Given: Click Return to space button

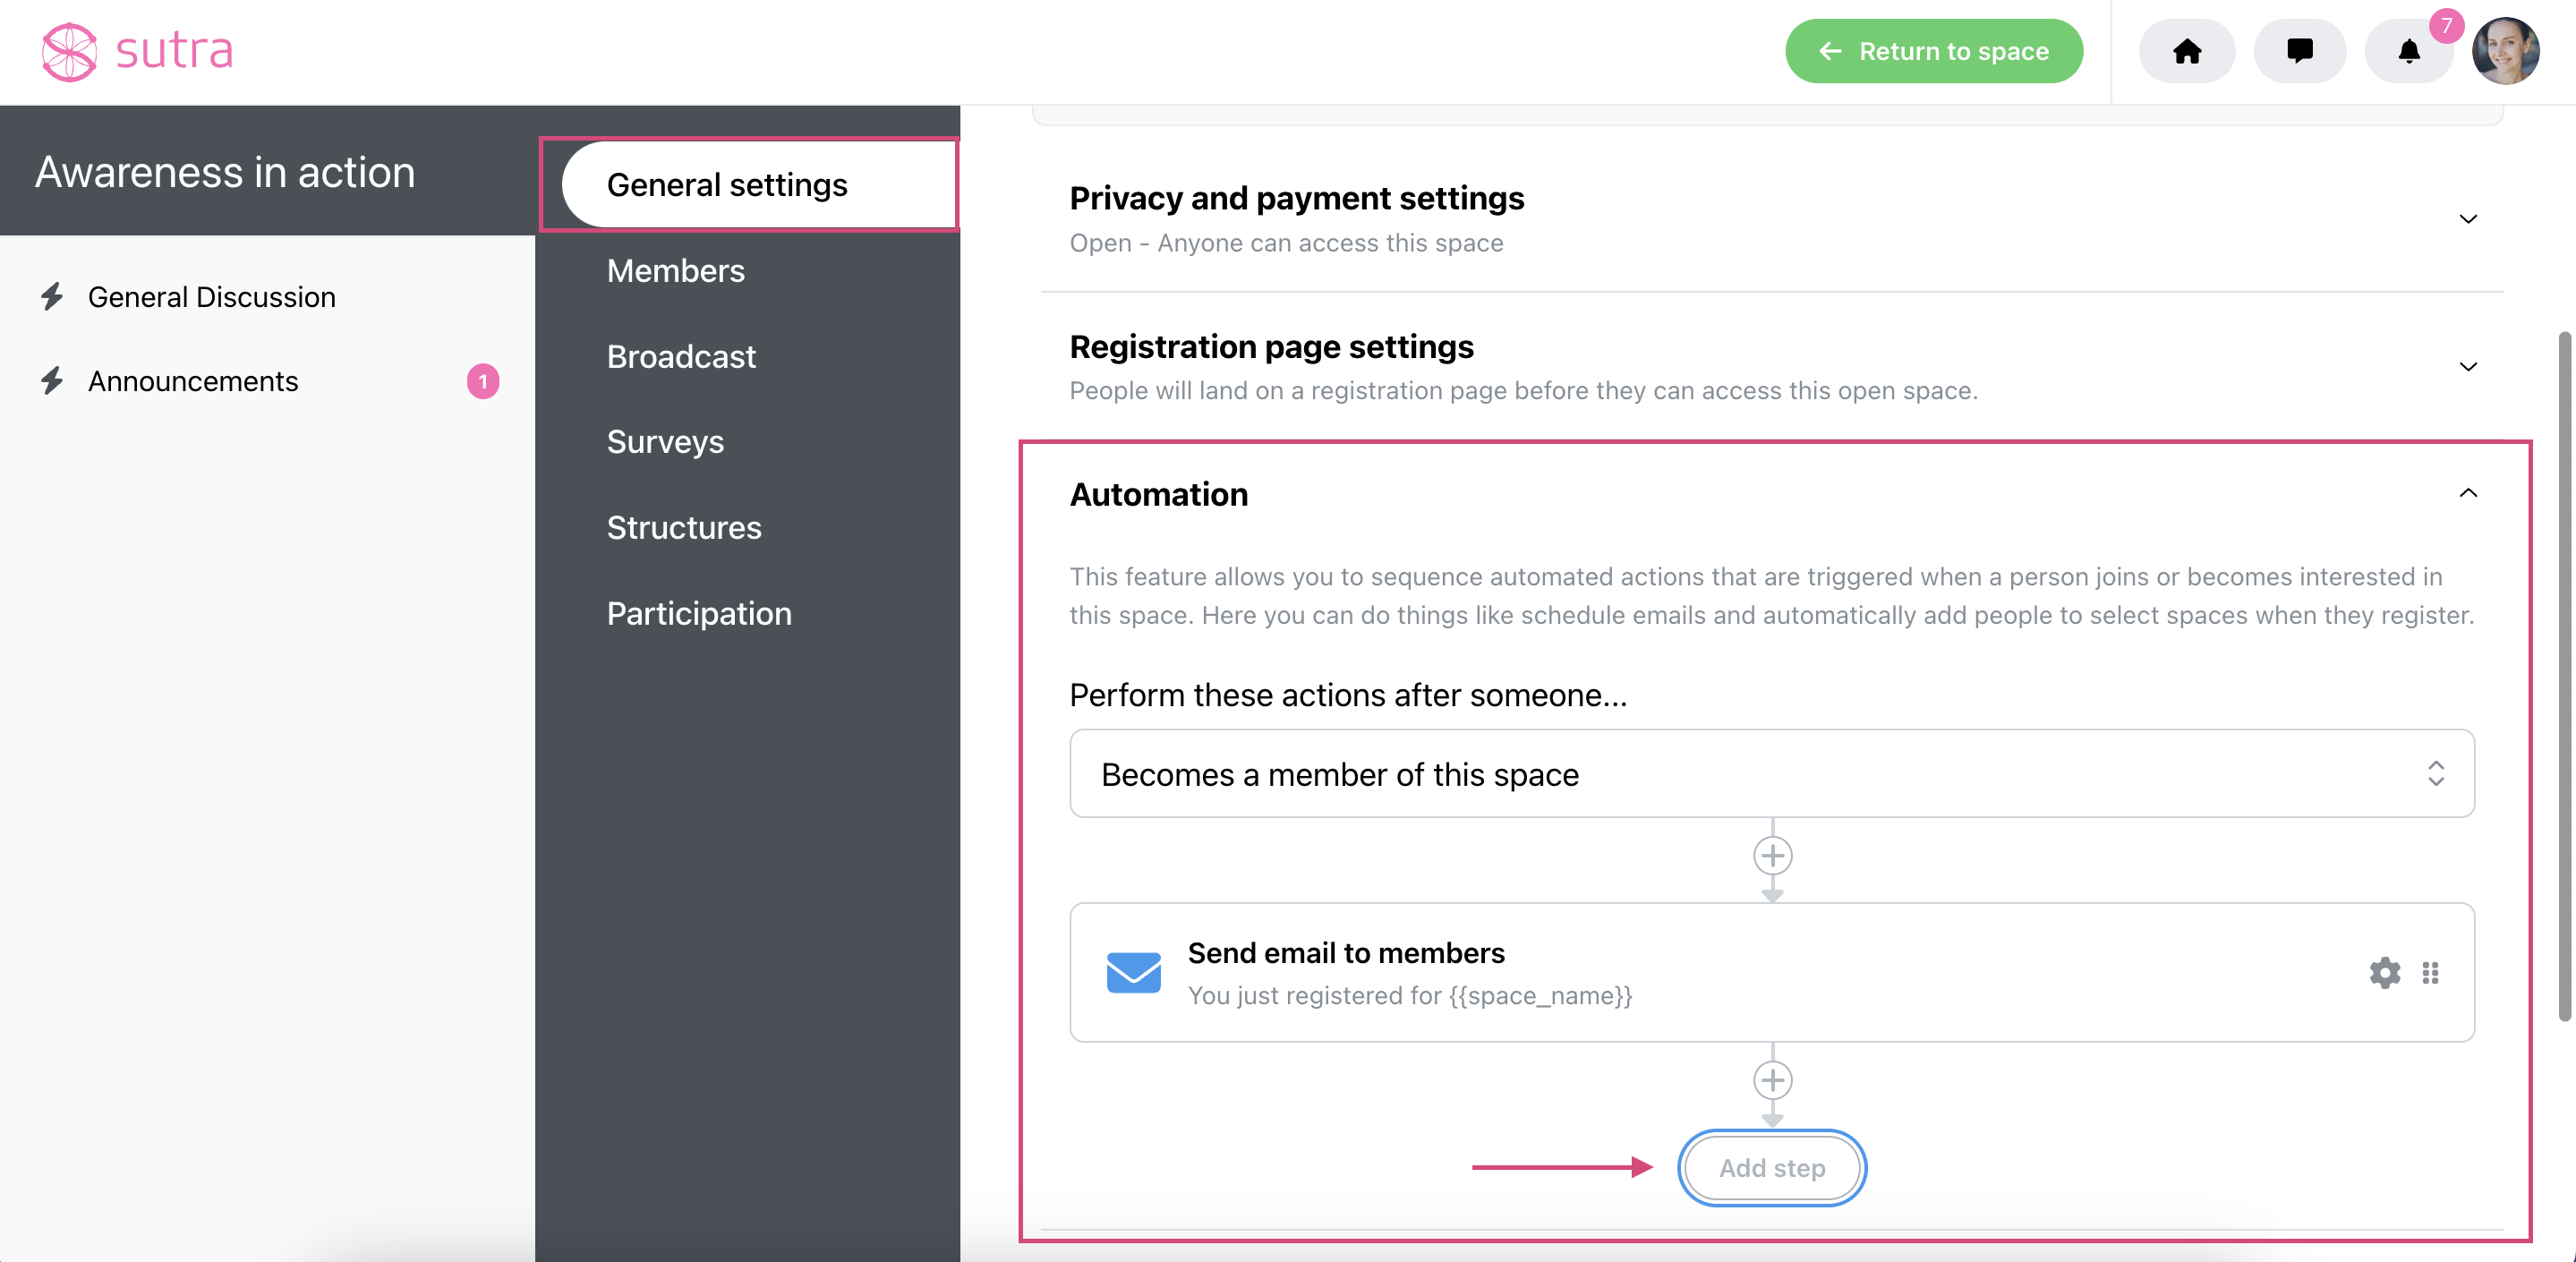Looking at the screenshot, I should [1934, 51].
